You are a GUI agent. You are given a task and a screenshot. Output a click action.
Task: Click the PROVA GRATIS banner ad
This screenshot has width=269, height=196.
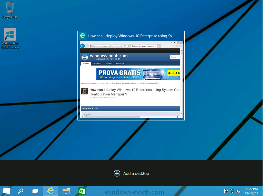[138, 74]
